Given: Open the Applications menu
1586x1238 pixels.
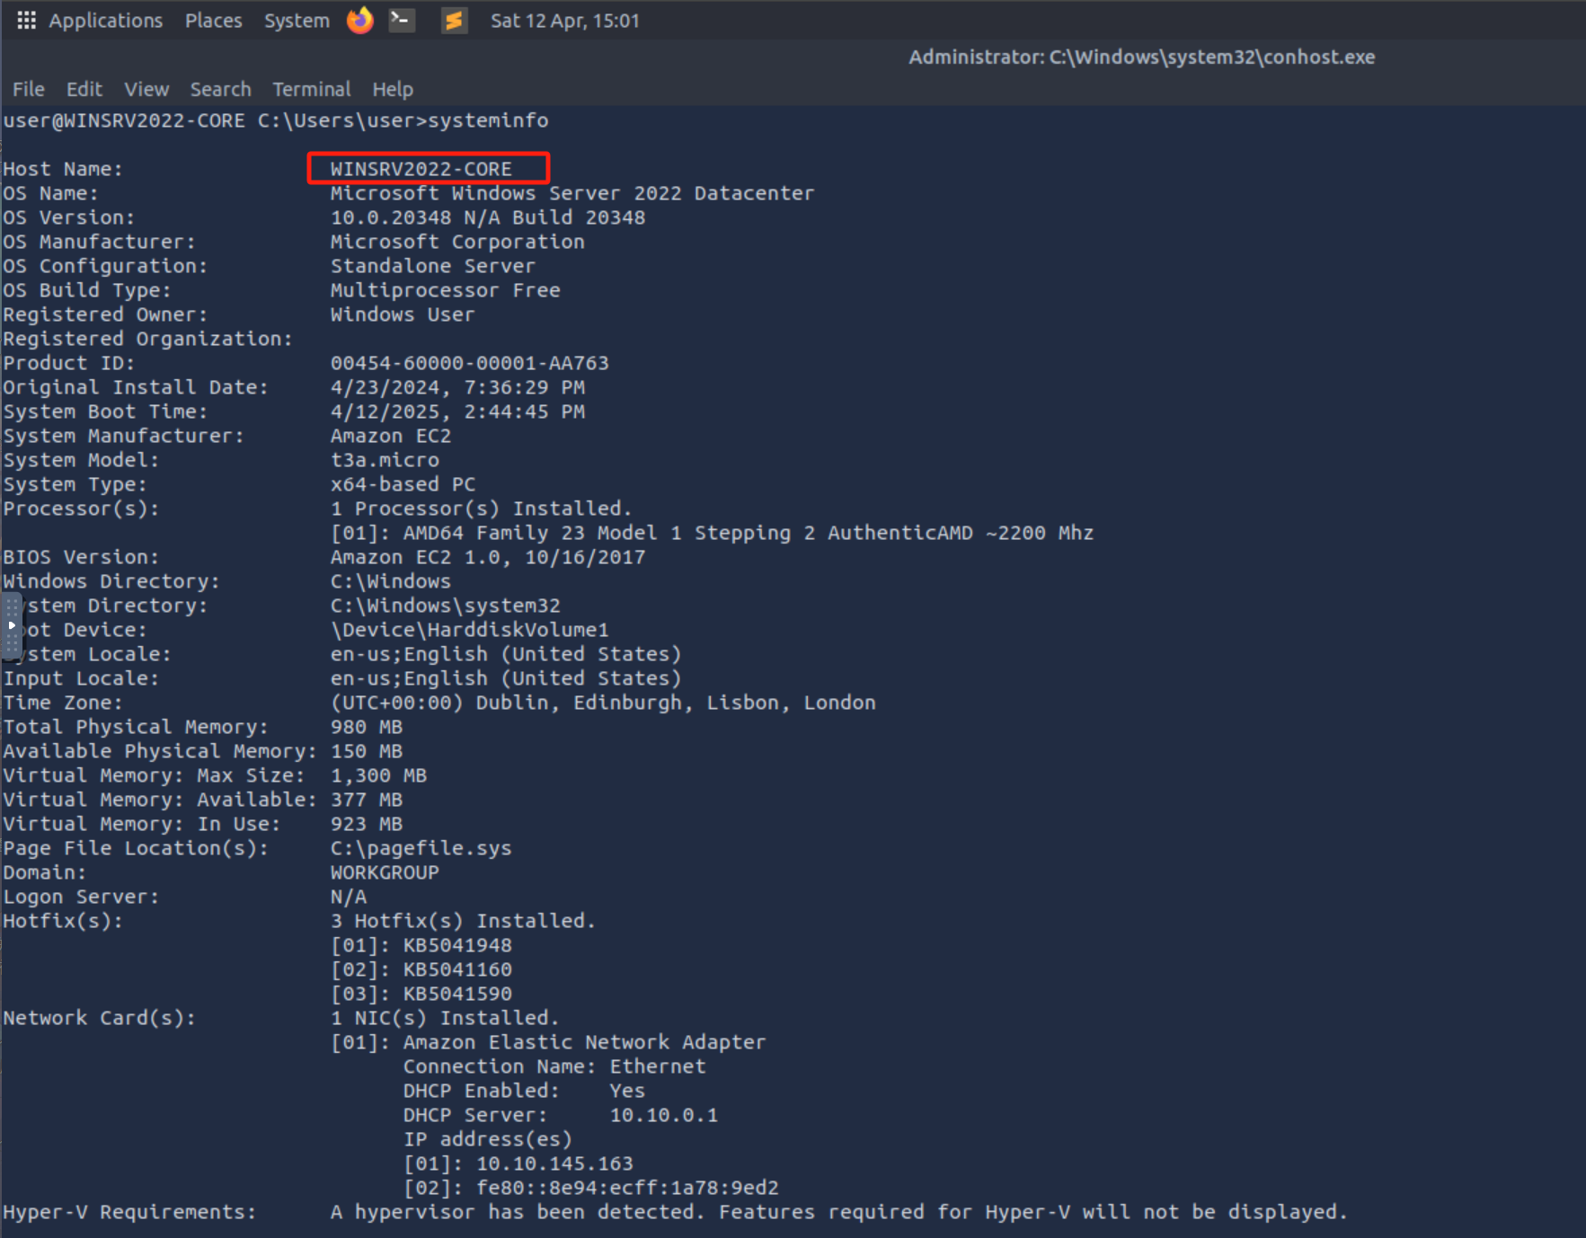Looking at the screenshot, I should (x=105, y=21).
